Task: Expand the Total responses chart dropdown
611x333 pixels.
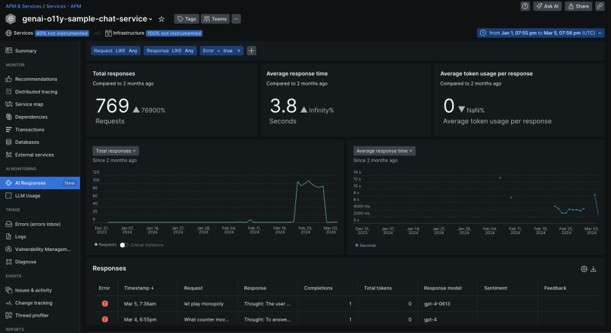Action: [x=115, y=151]
